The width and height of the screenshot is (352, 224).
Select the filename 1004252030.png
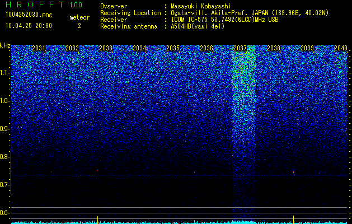tap(29, 15)
